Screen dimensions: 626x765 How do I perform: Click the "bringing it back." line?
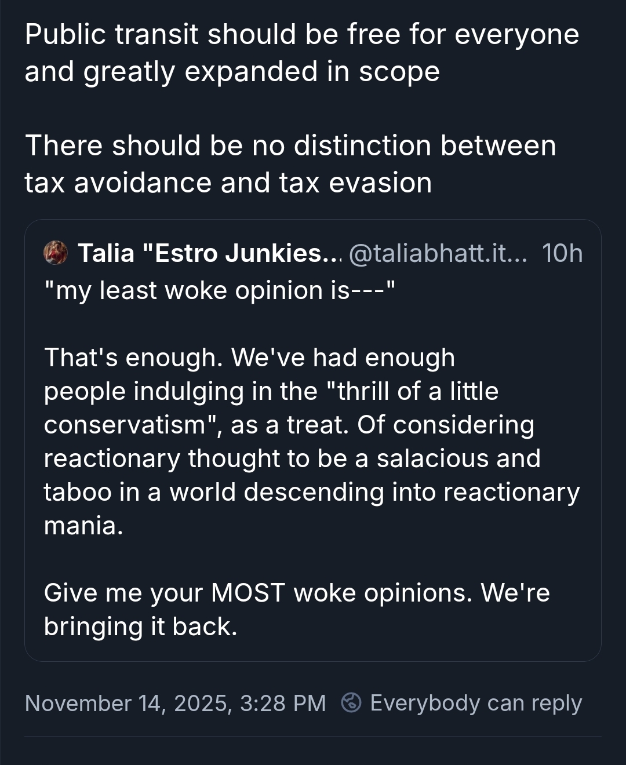140,626
